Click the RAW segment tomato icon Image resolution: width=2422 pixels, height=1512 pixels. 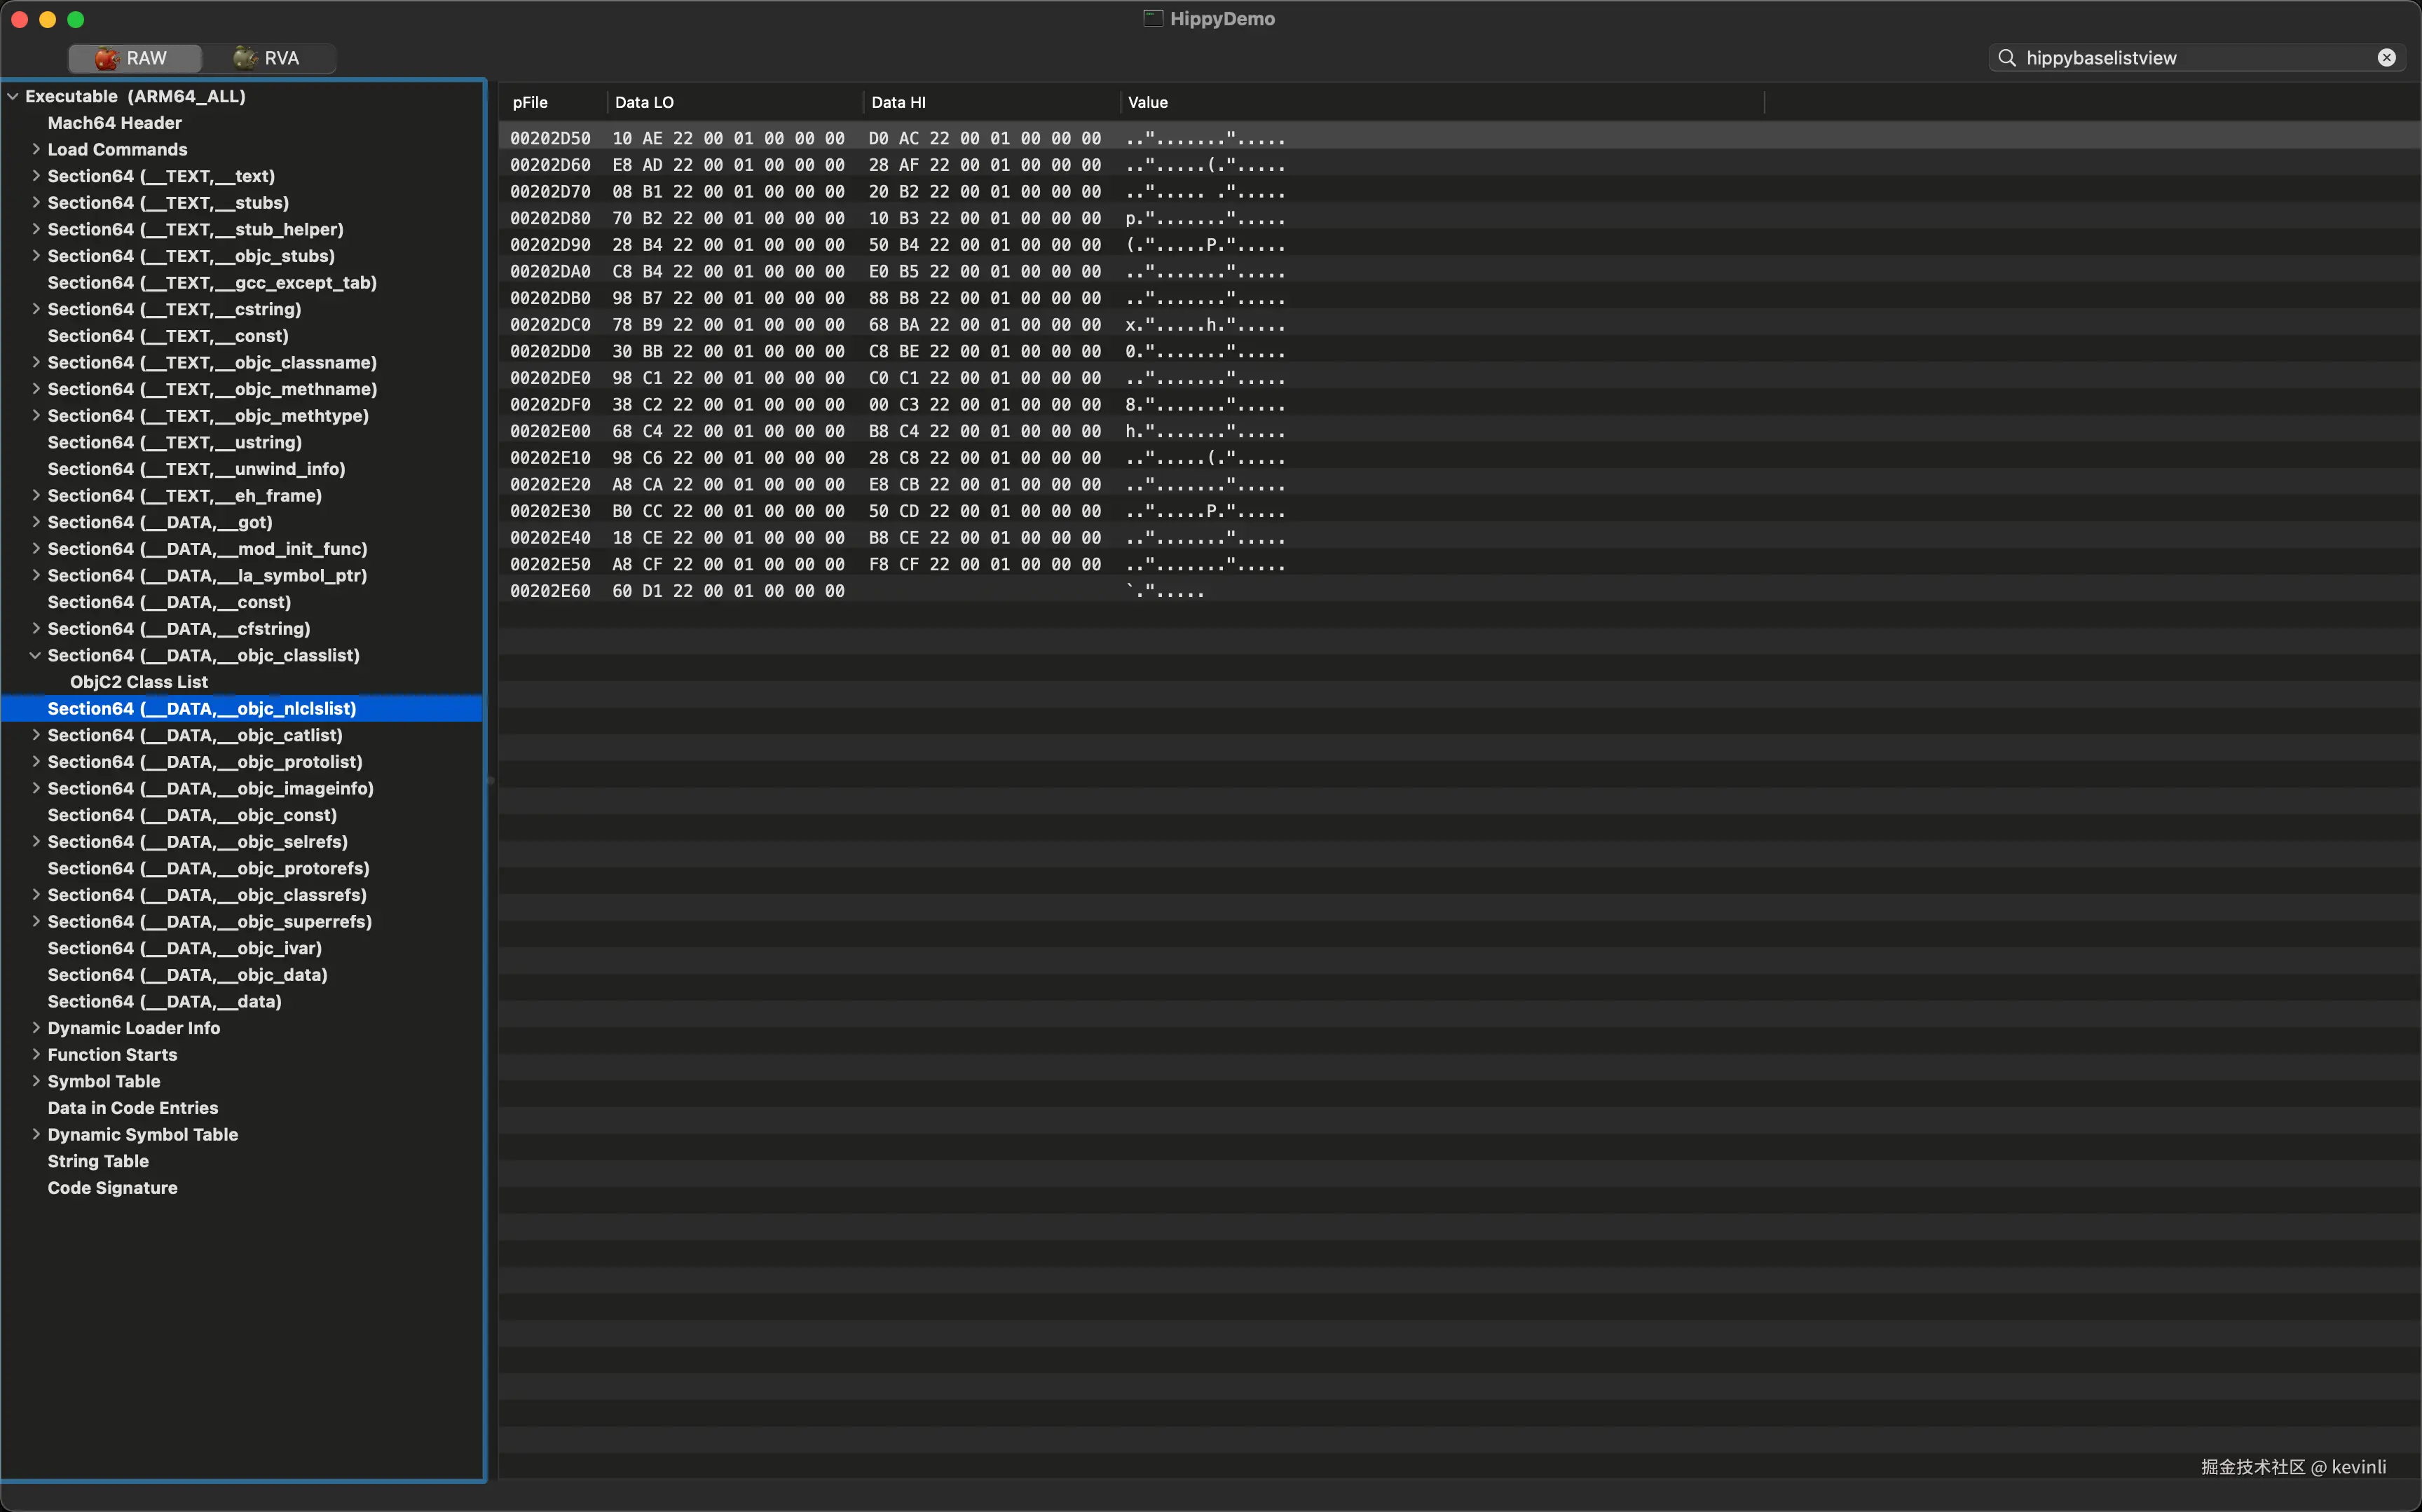click(x=107, y=58)
